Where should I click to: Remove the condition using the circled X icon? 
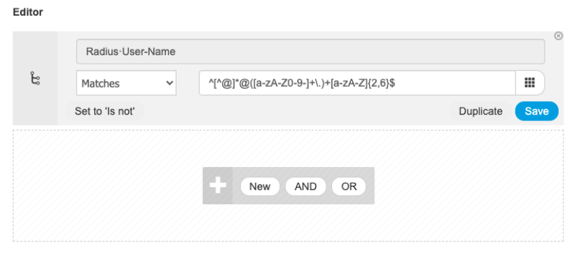coord(558,36)
